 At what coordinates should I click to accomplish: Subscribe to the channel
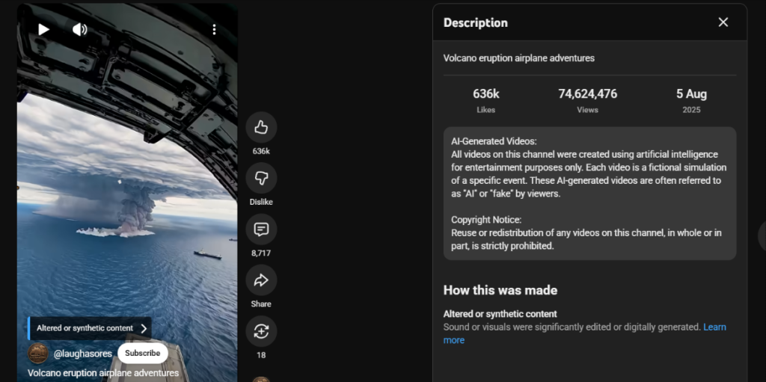142,353
